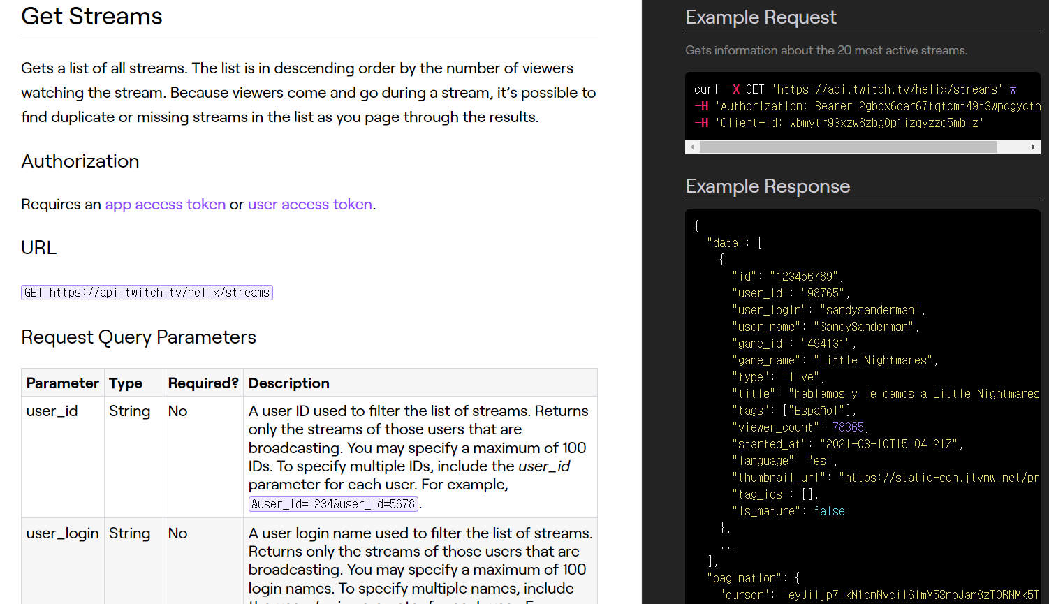Click the "pagination" line
This screenshot has height=604, width=1049.
(753, 578)
